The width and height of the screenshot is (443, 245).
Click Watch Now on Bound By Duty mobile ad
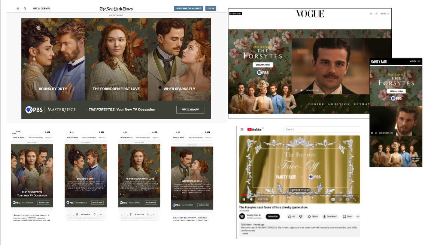point(97,202)
